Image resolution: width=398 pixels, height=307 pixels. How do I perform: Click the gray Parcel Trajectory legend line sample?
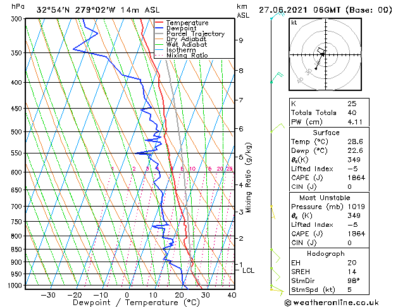pyautogui.click(x=159, y=33)
